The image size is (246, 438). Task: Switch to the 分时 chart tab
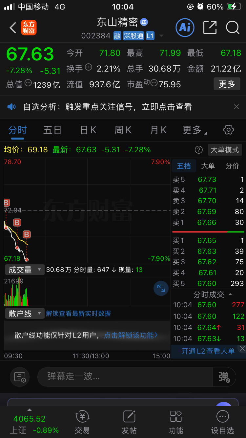click(17, 130)
